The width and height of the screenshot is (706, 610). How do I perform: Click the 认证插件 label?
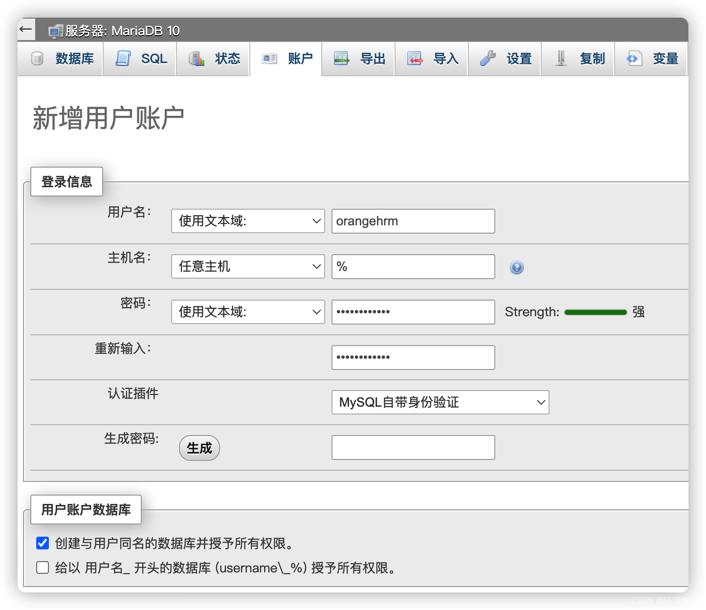pos(133,393)
